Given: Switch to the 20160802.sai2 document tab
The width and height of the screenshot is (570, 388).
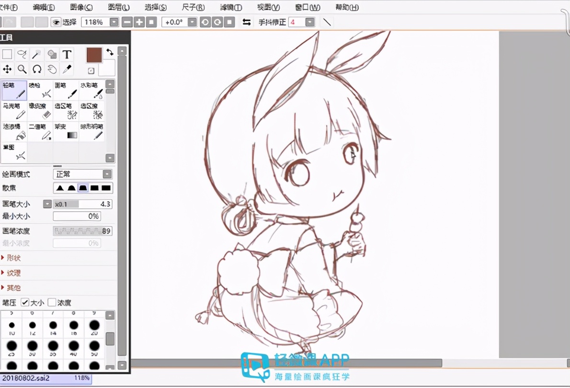Looking at the screenshot, I should coord(46,378).
